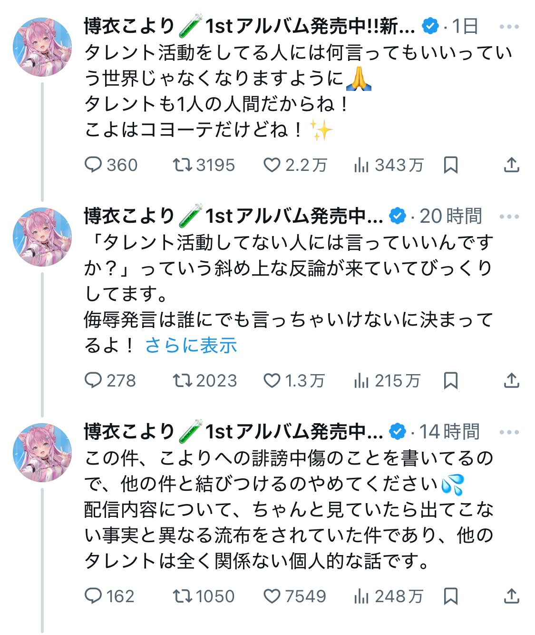Bookmark the first tweet posted 1日 ago

point(450,165)
